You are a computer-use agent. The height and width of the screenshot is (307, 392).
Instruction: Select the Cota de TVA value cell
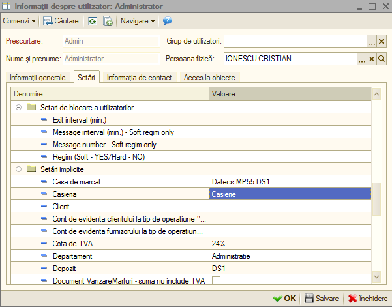pyautogui.click(x=290, y=244)
